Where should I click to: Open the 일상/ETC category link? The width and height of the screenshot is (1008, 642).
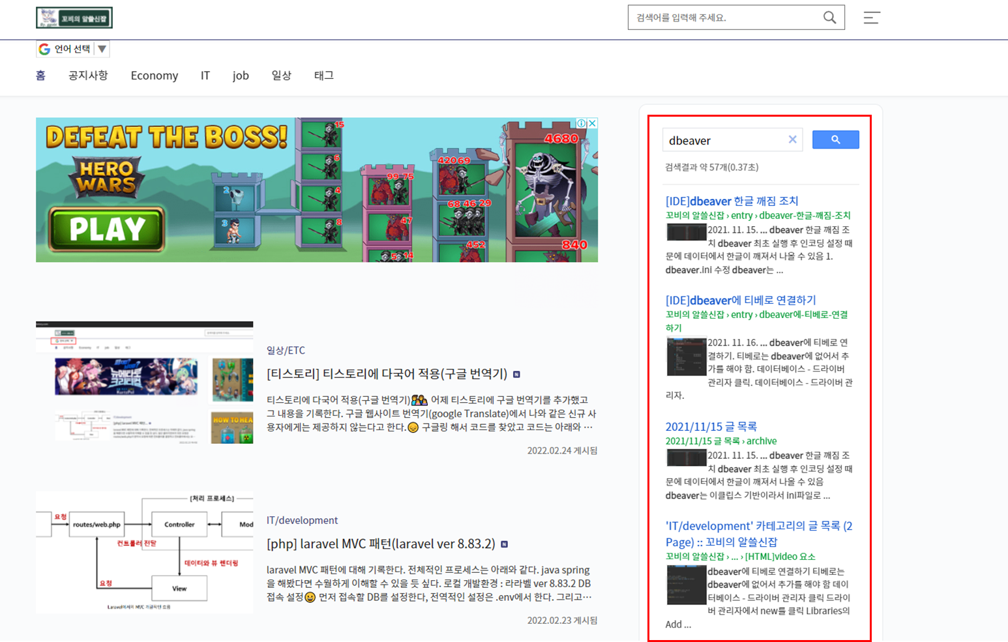286,350
